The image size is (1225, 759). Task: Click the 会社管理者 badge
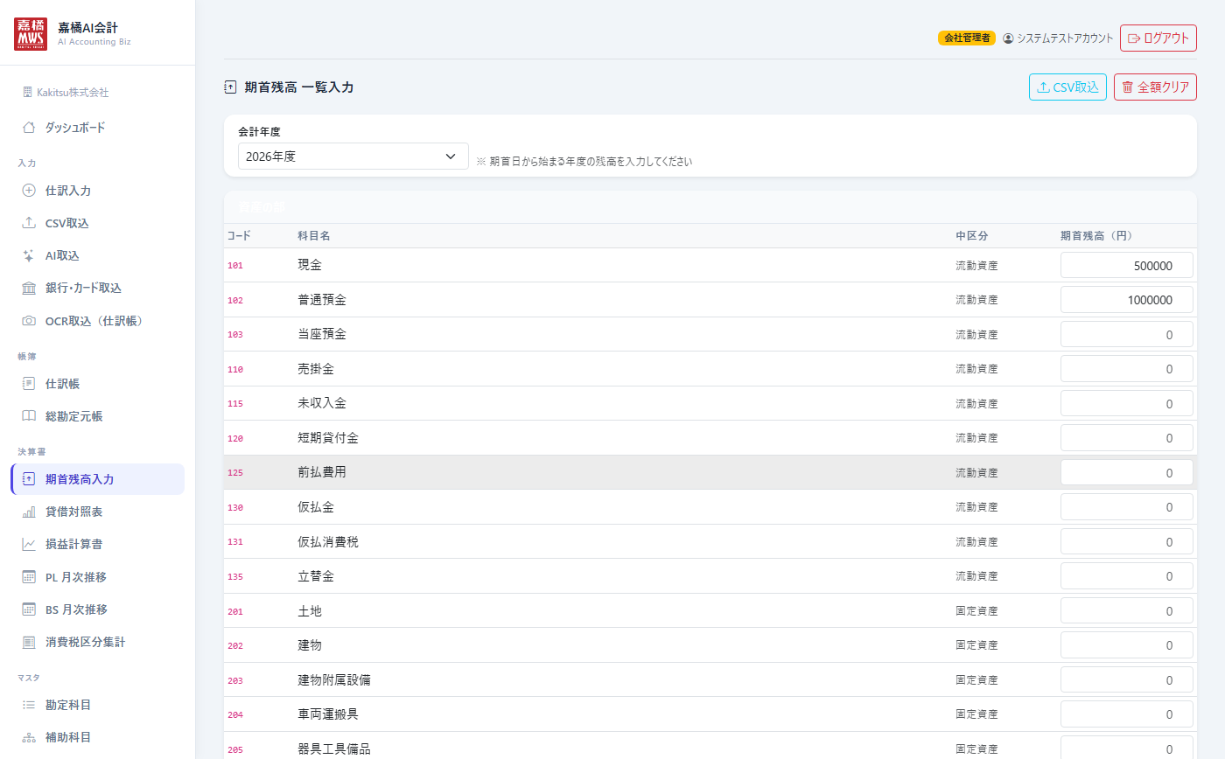pyautogui.click(x=967, y=38)
